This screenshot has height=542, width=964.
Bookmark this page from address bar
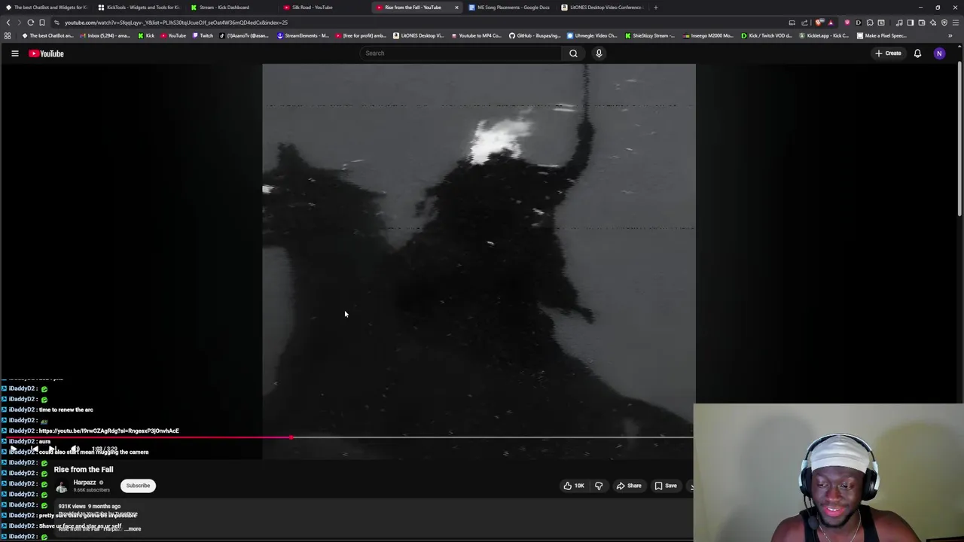pos(42,23)
